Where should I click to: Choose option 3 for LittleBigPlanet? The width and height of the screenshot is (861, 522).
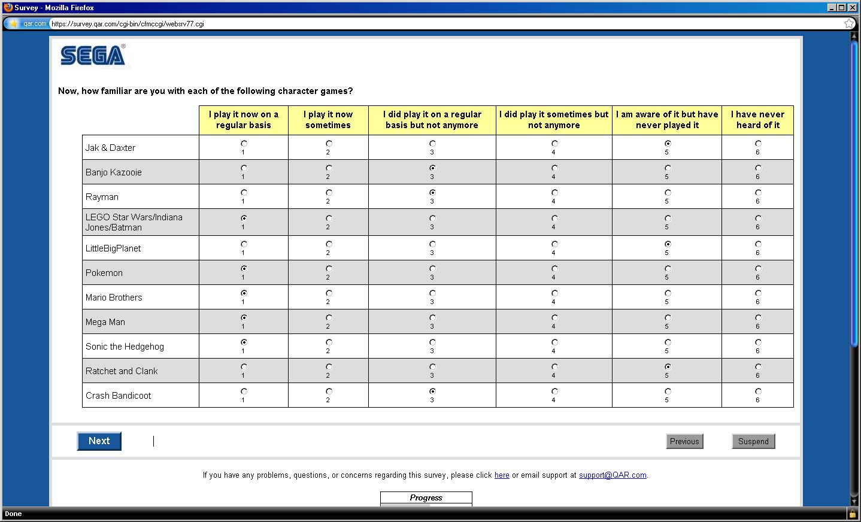click(x=432, y=244)
